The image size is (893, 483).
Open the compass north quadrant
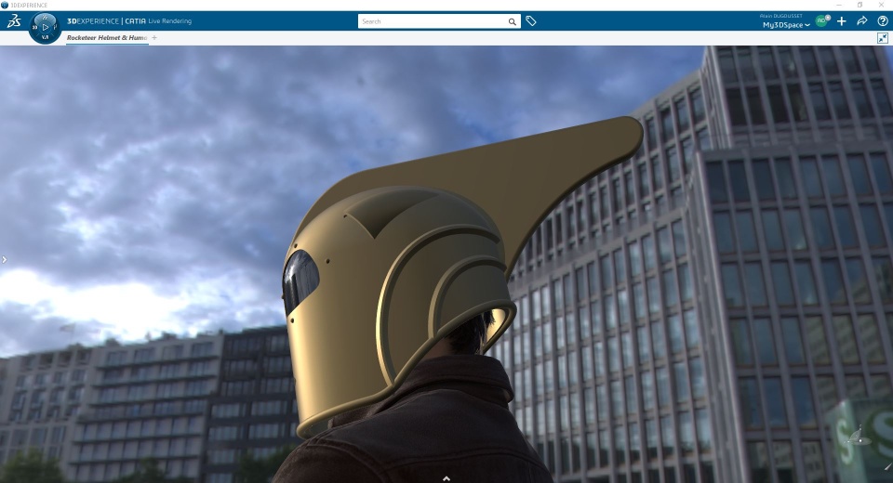point(45,17)
